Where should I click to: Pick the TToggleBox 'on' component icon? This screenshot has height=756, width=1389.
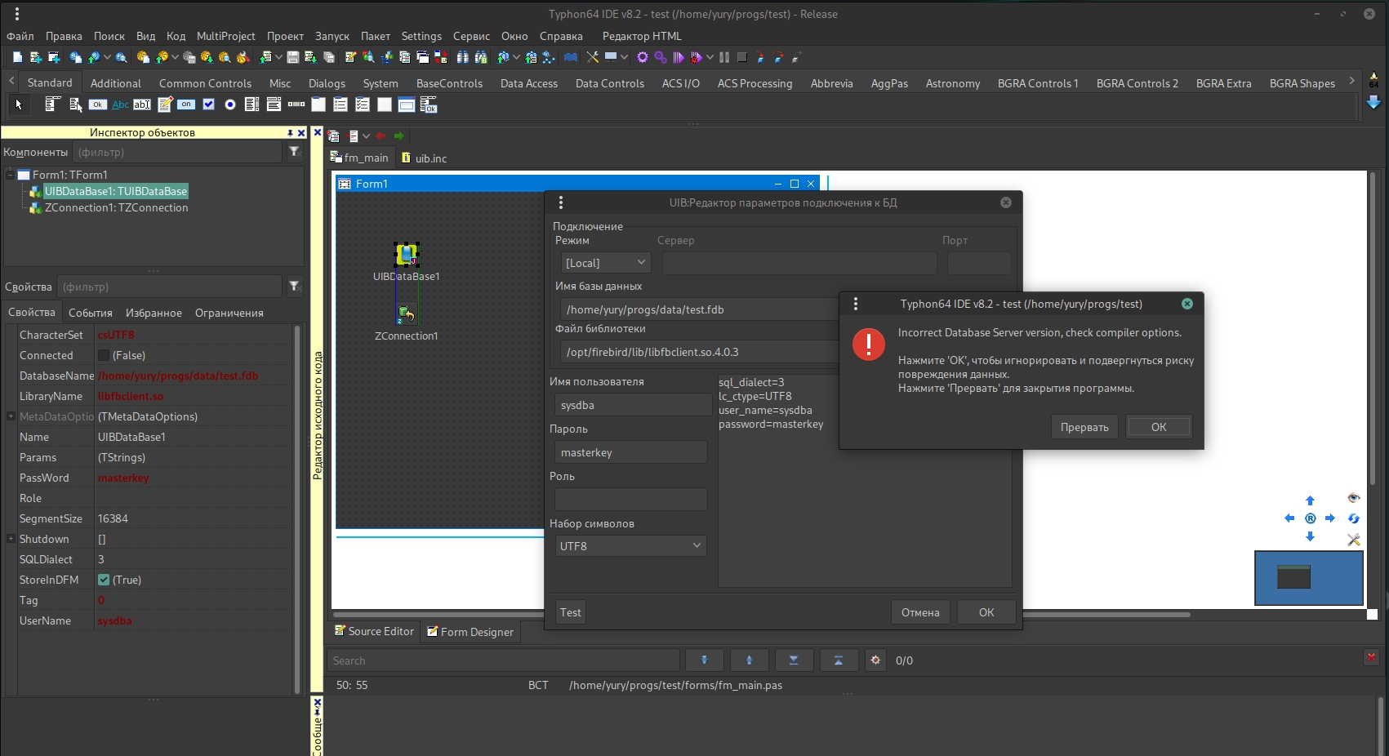click(186, 105)
